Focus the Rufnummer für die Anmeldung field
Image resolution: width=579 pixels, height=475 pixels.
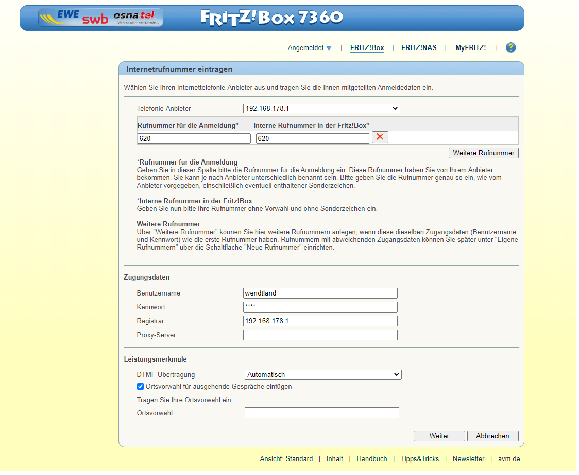click(x=195, y=139)
